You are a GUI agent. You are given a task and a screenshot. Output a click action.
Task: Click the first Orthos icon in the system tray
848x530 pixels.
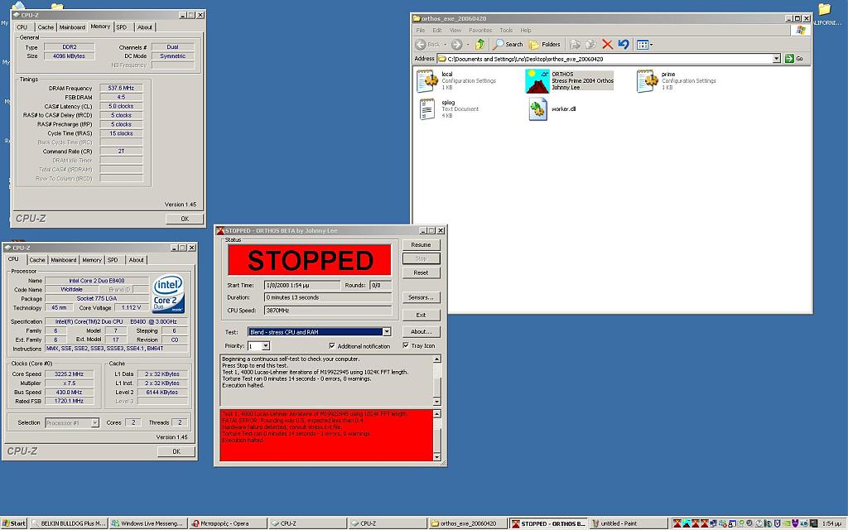point(677,523)
